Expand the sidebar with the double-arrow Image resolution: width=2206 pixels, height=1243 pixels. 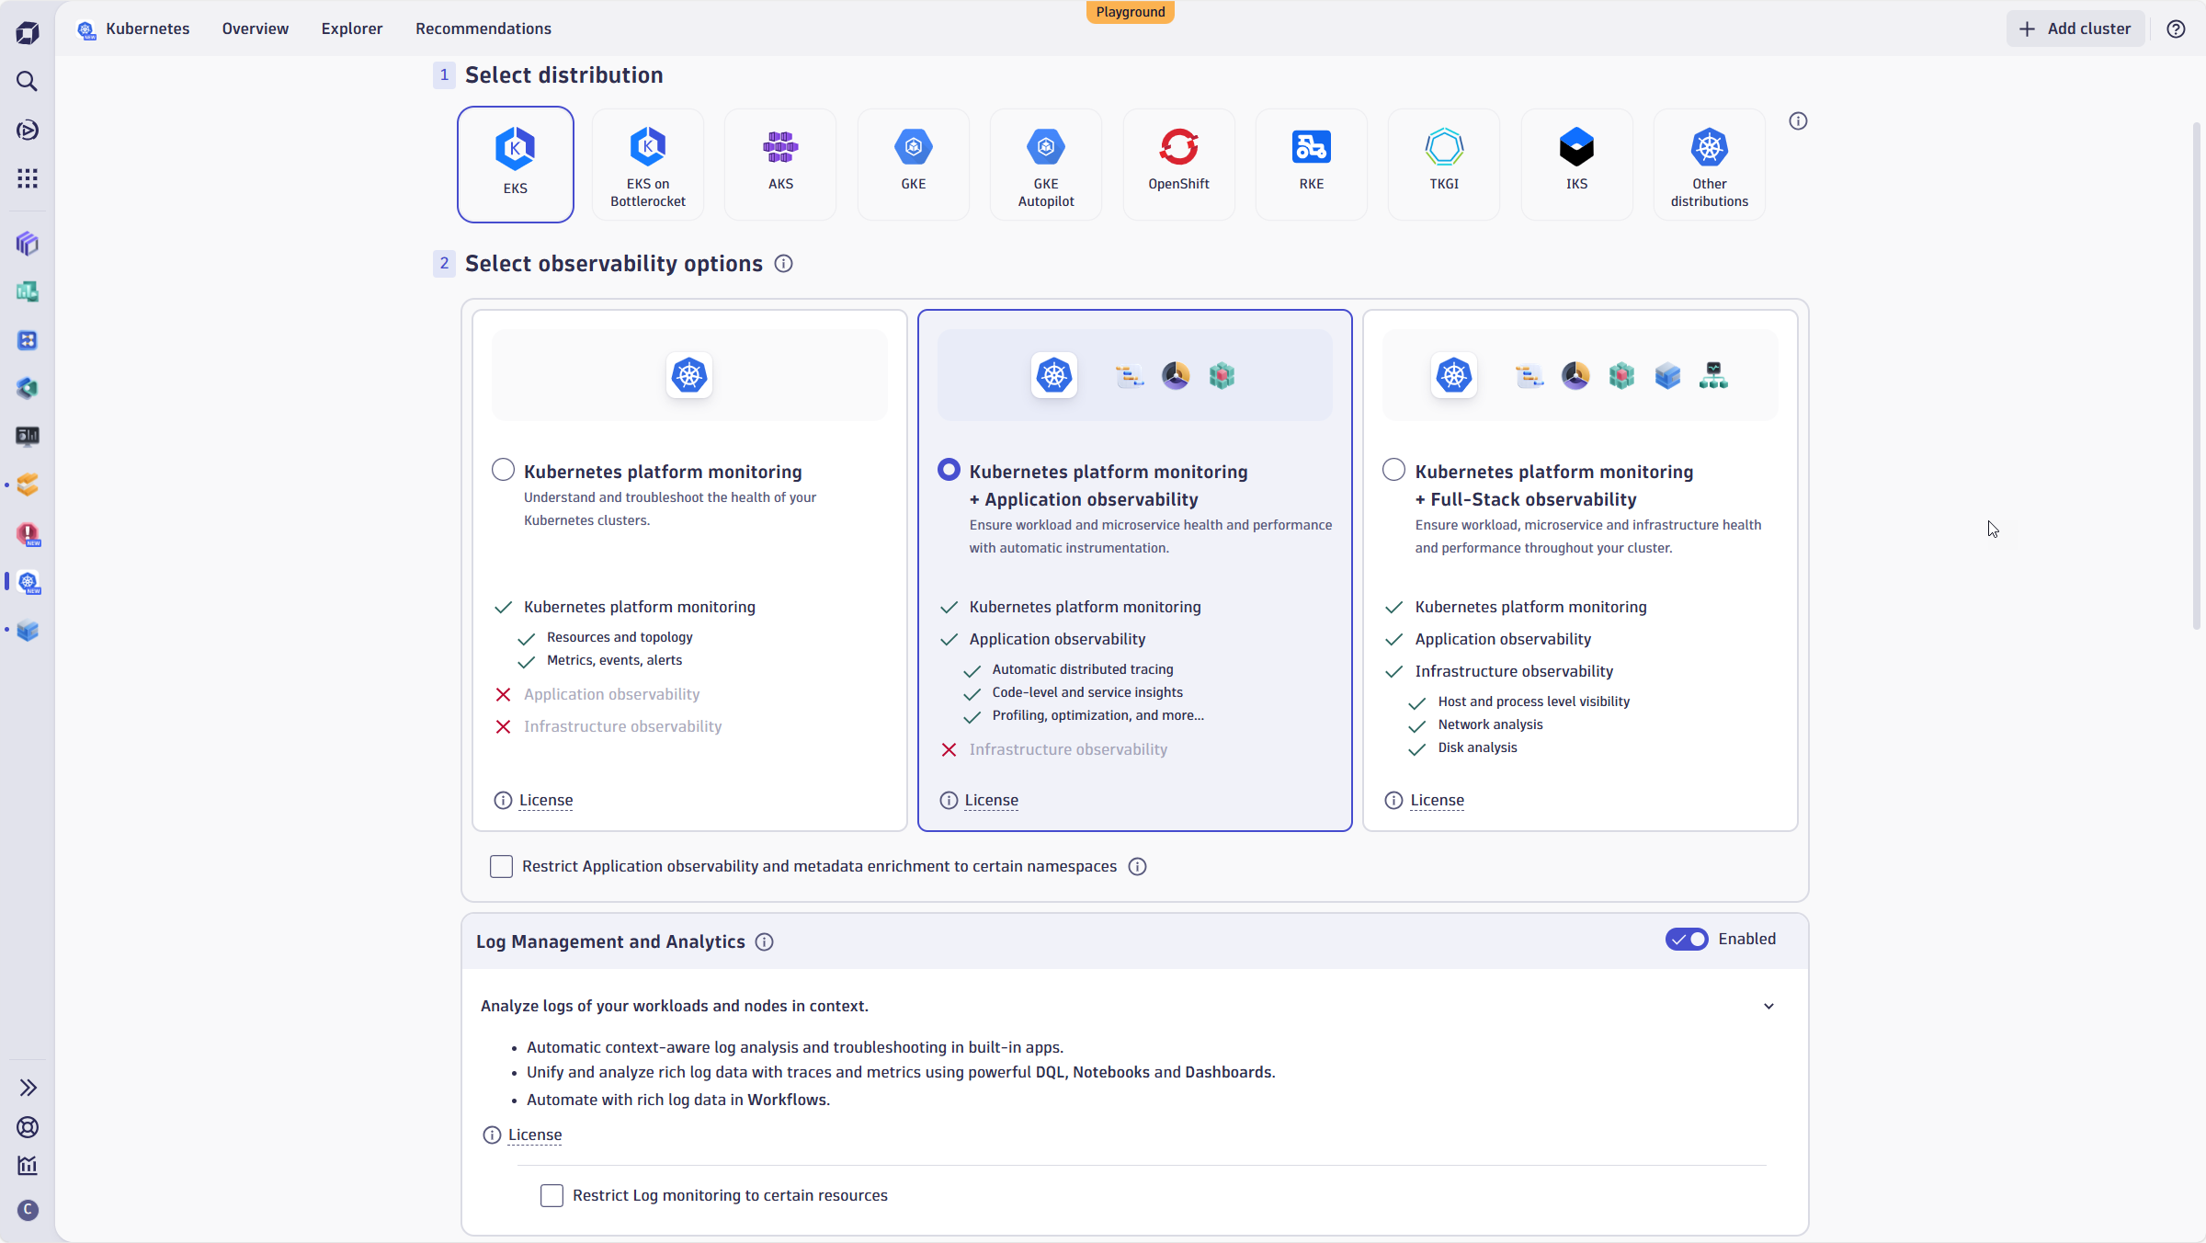pyautogui.click(x=28, y=1087)
